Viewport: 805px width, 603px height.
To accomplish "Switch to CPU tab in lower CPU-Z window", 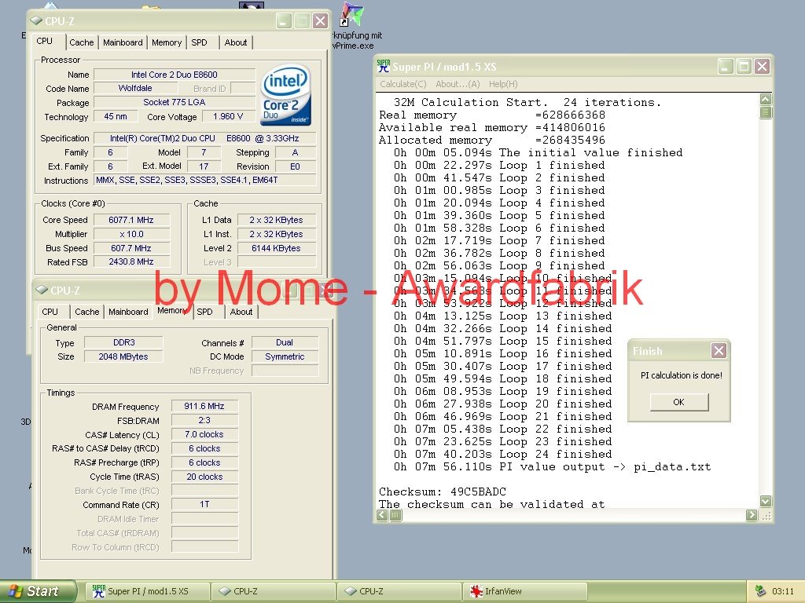I will (x=50, y=312).
